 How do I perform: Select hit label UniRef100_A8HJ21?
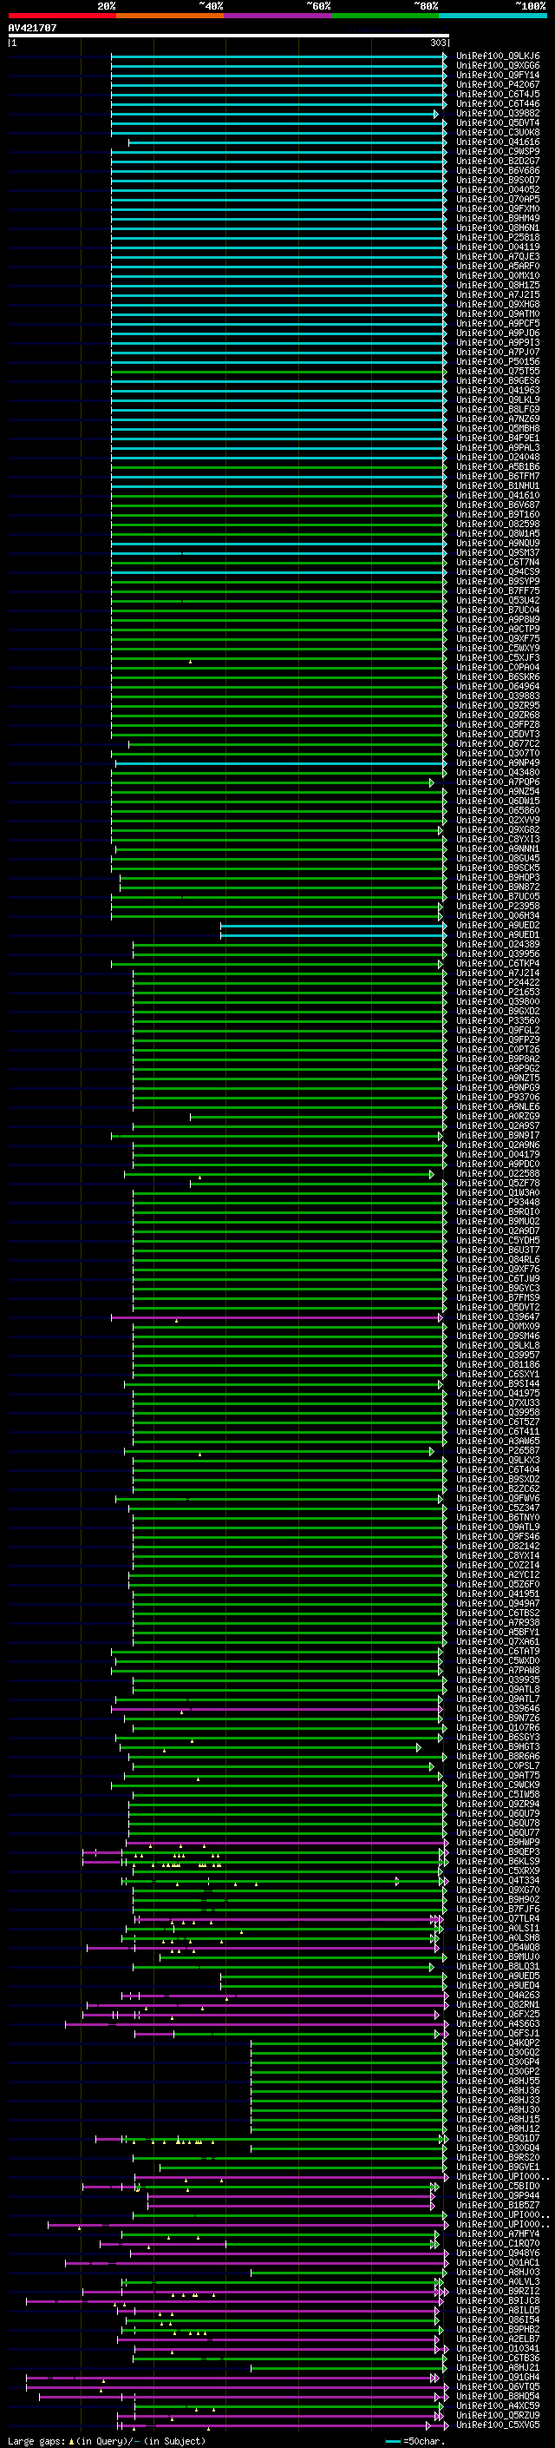[498, 2367]
